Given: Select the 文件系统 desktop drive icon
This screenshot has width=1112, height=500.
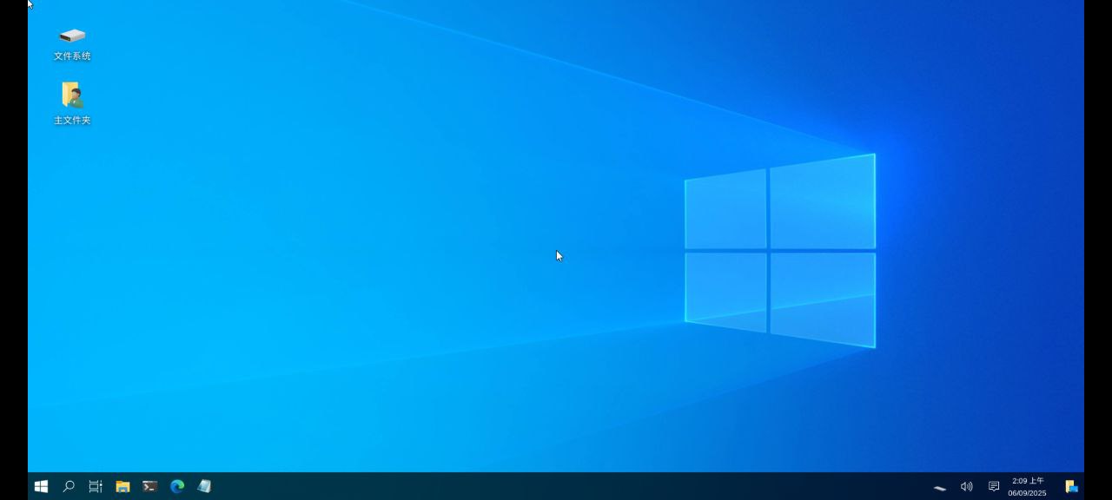Looking at the screenshot, I should (x=72, y=43).
